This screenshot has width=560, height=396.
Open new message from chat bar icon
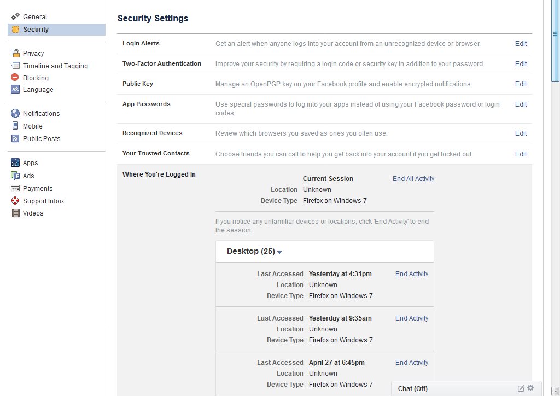(521, 388)
